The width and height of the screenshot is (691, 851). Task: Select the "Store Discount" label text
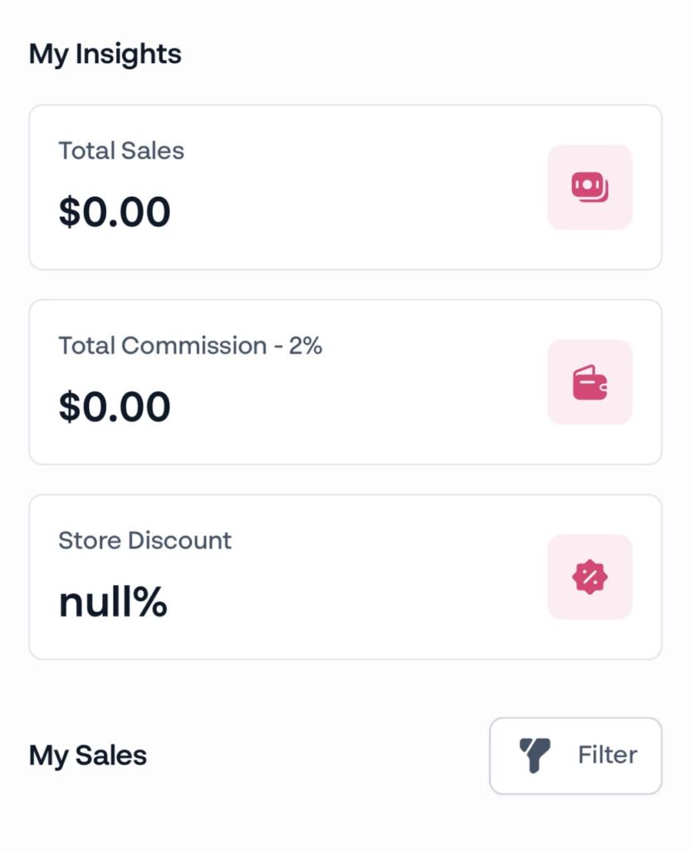[145, 540]
